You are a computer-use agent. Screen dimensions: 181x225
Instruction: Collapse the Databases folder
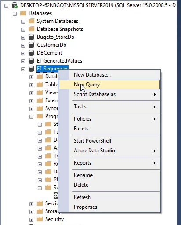pyautogui.click(x=14, y=14)
